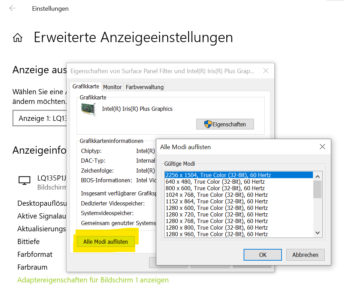This screenshot has width=344, height=290.
Task: Click the Einstellungen window title
Action: coord(50,9)
